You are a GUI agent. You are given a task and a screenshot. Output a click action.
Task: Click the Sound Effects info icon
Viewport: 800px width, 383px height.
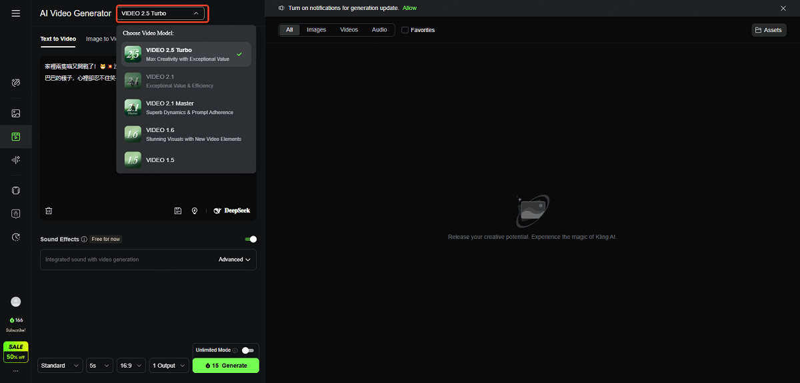coord(84,239)
